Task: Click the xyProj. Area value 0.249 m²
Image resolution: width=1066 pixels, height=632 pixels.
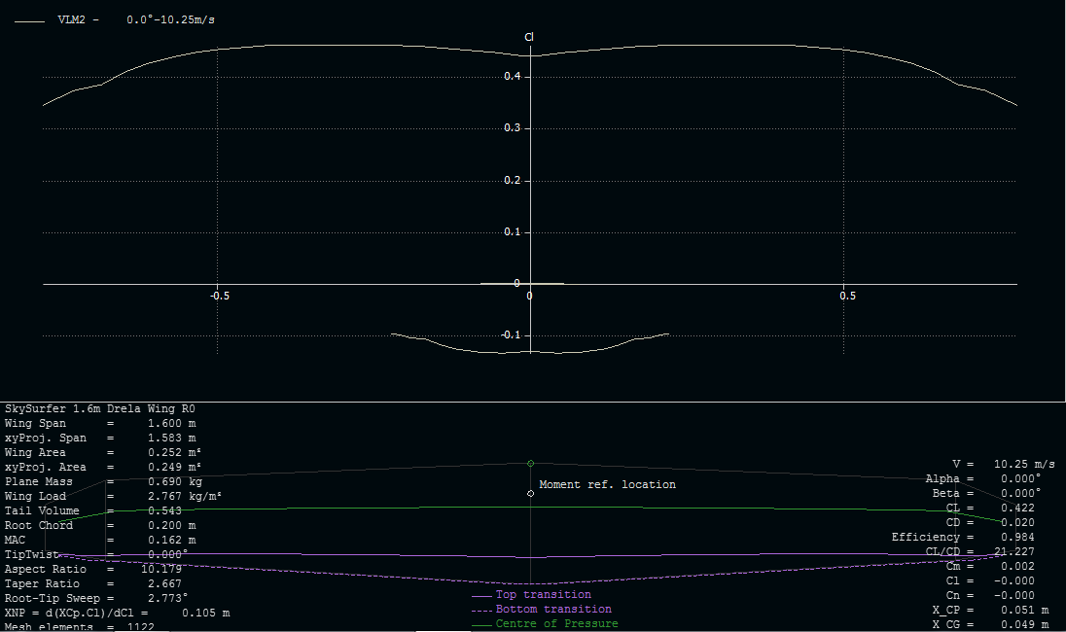Action: point(175,468)
